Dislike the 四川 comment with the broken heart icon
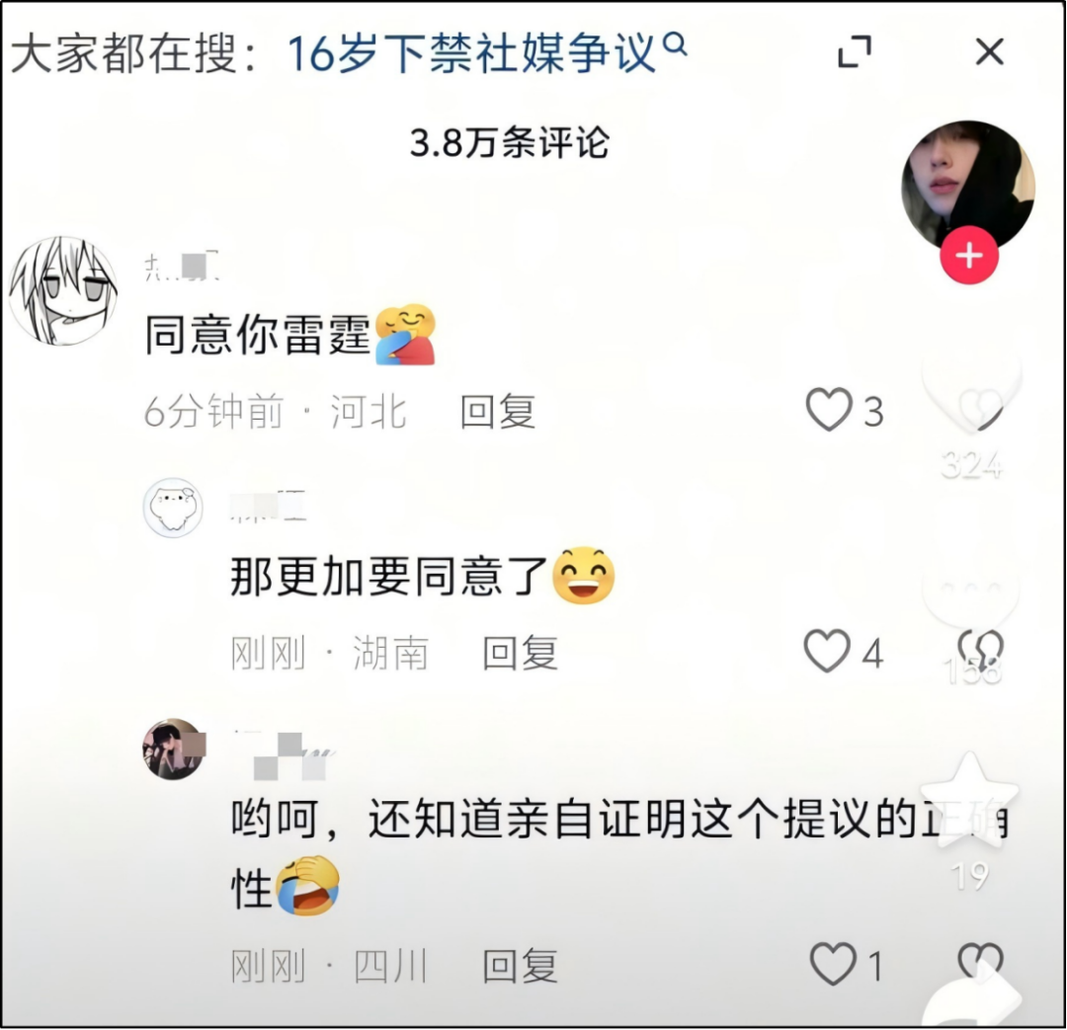The height and width of the screenshot is (1030, 1067). (981, 961)
